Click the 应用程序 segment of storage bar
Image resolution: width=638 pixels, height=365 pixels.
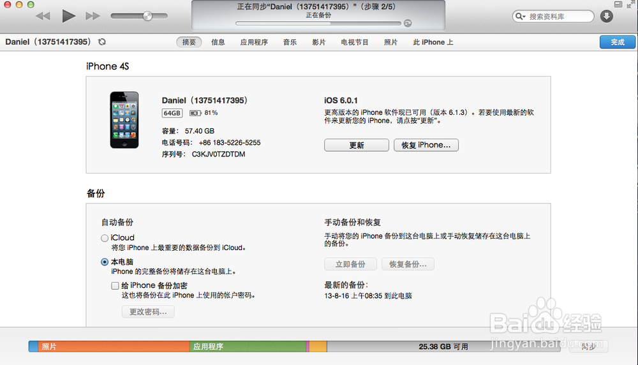[x=248, y=346]
